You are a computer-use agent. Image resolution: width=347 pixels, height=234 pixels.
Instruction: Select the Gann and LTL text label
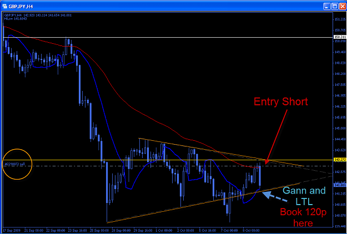tap(304, 195)
